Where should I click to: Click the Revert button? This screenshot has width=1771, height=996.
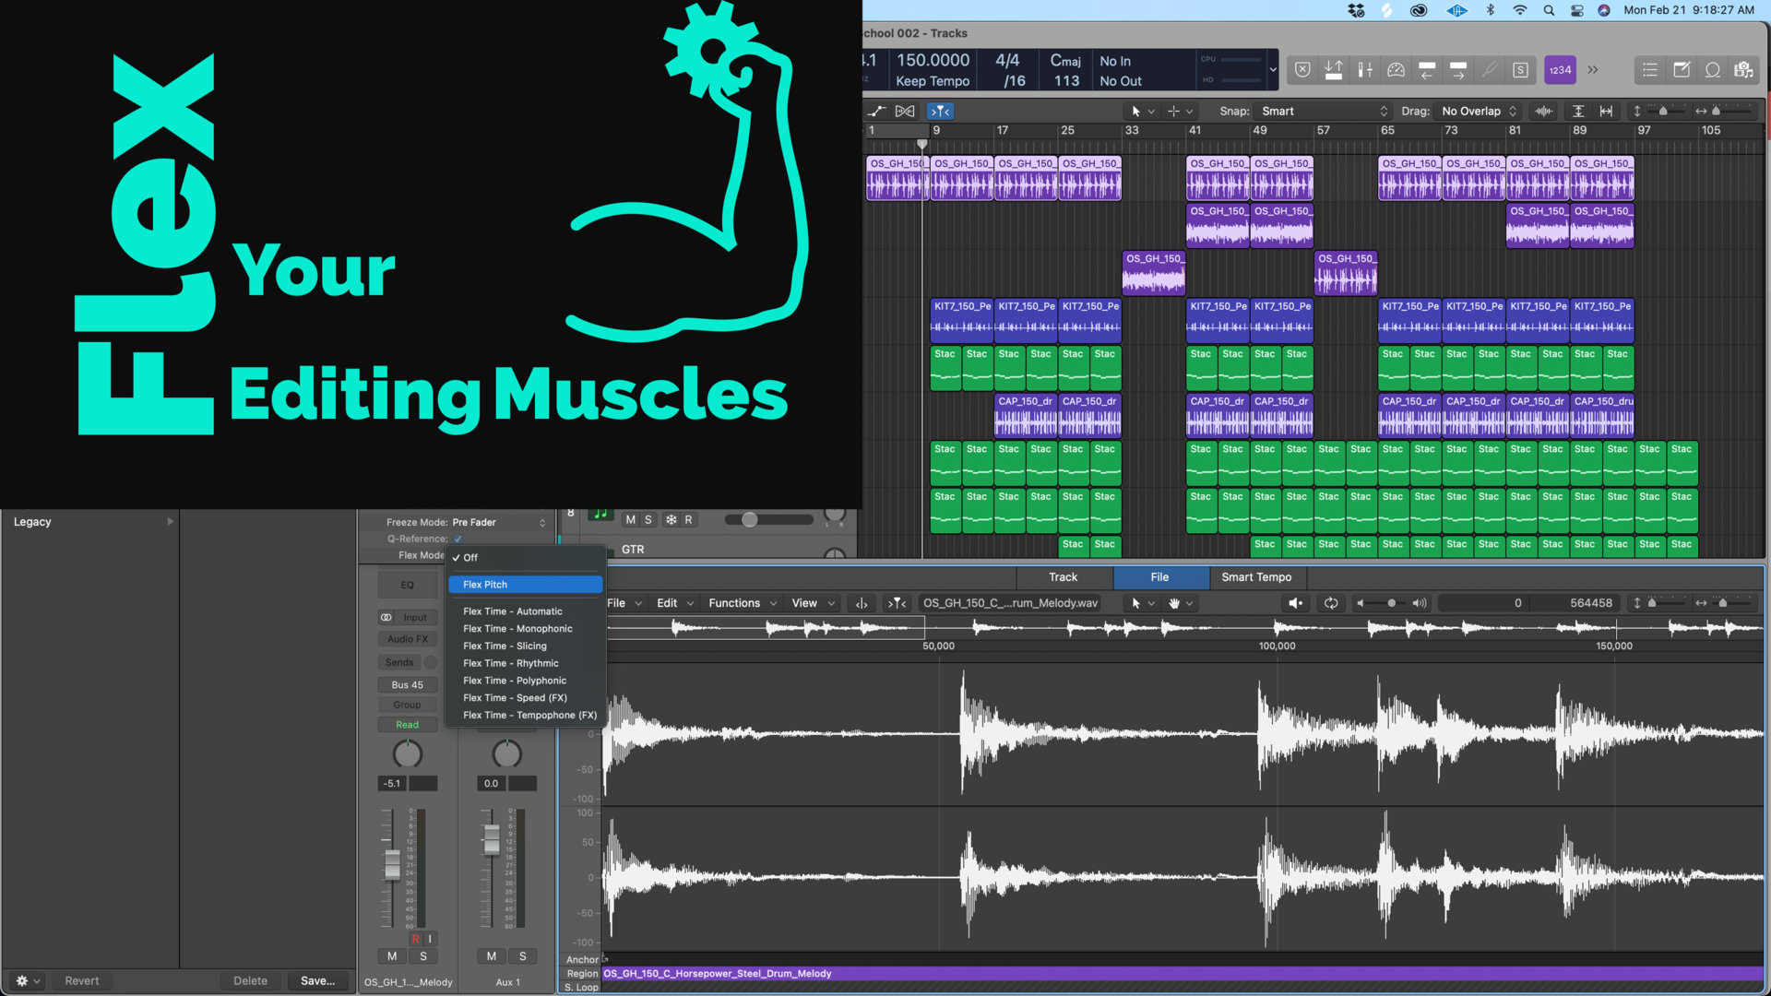coord(81,980)
